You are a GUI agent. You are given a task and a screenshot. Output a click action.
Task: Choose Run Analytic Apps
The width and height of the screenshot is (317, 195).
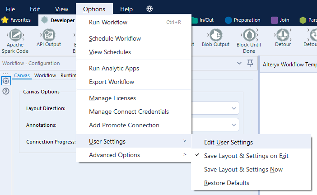[134, 68]
